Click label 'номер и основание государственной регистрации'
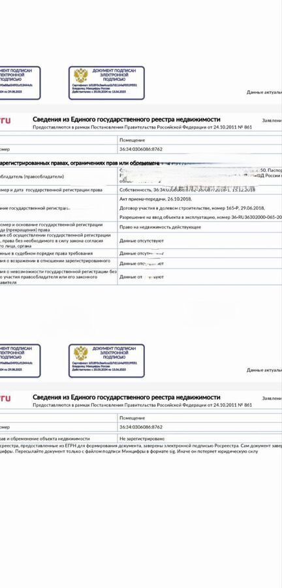Image resolution: width=282 pixels, height=588 pixels. (52, 224)
